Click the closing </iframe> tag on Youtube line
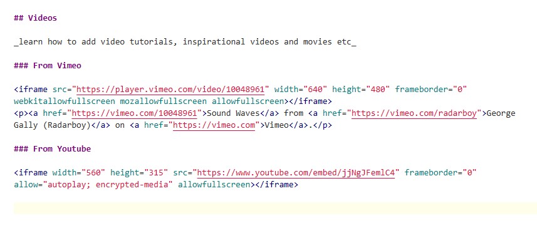Viewport: 537px width, 233px height. pos(277,185)
